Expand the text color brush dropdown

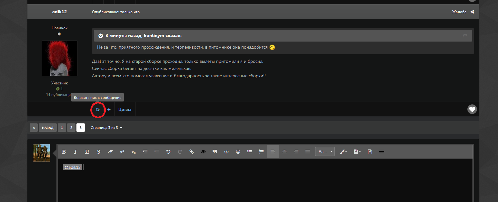coord(344,152)
